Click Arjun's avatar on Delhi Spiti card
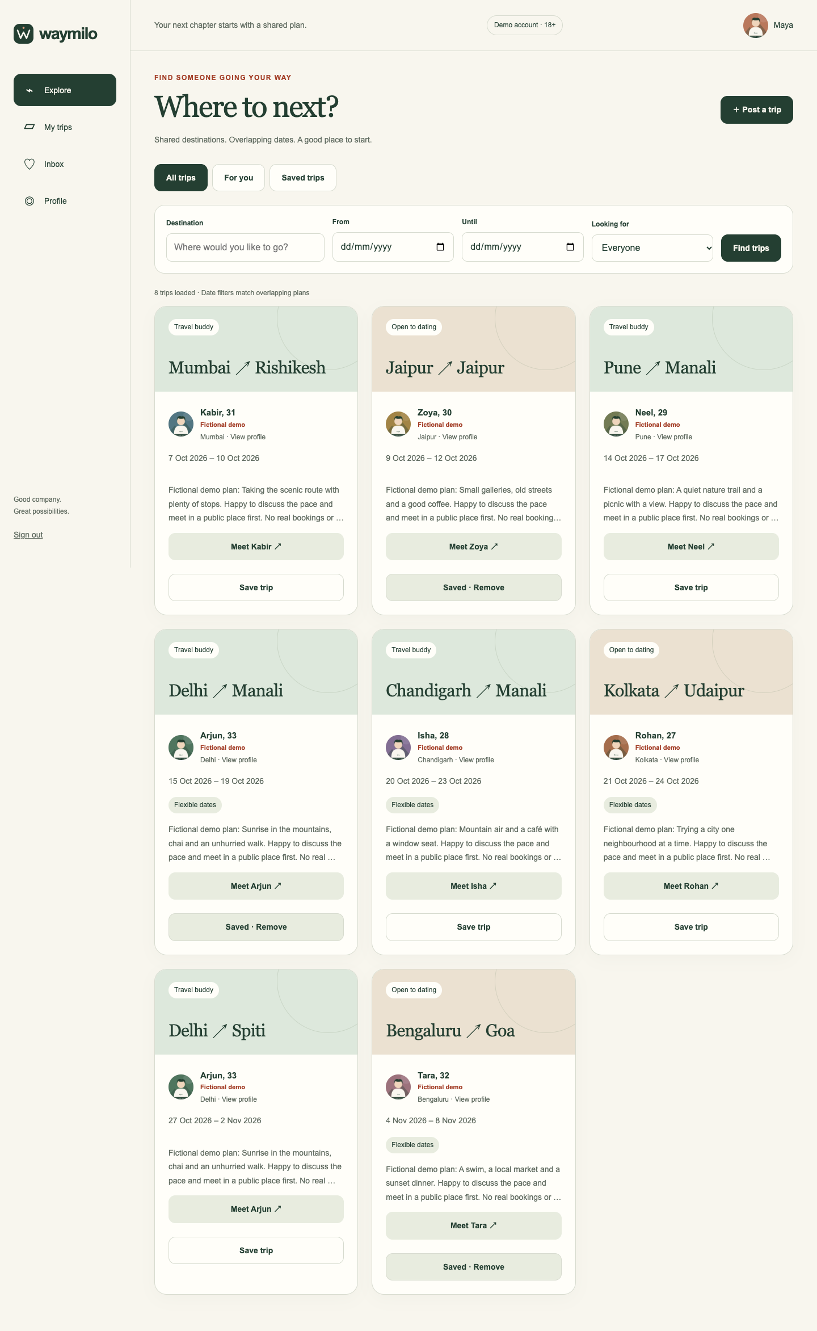 point(181,1087)
